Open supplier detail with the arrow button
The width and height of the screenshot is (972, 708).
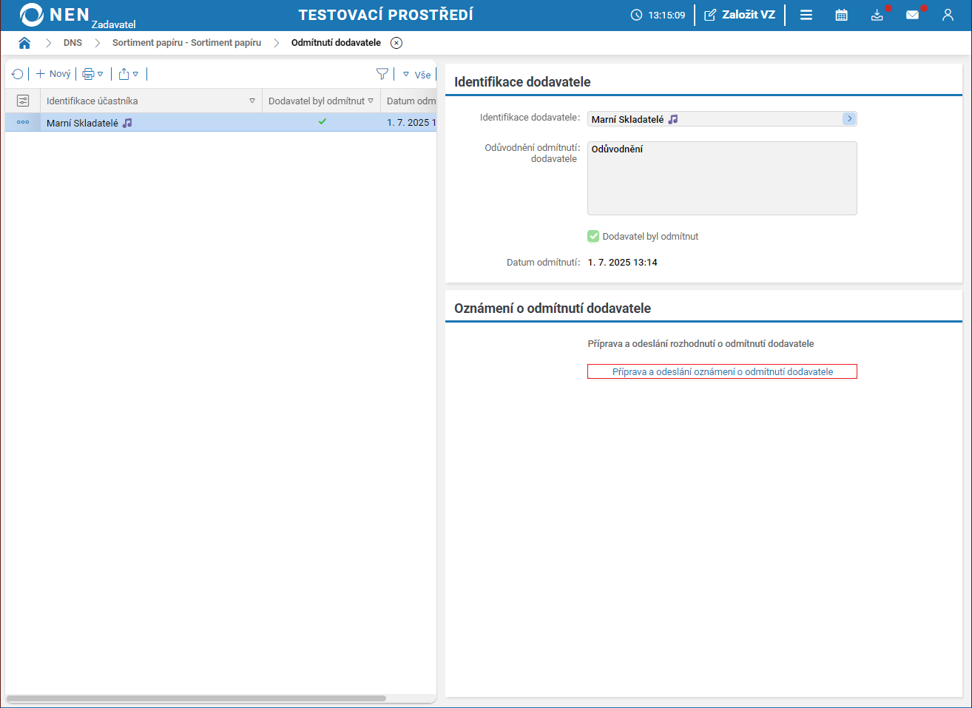(x=849, y=118)
